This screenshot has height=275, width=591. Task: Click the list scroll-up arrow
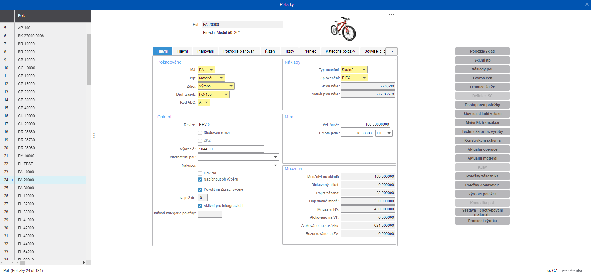pos(89,26)
